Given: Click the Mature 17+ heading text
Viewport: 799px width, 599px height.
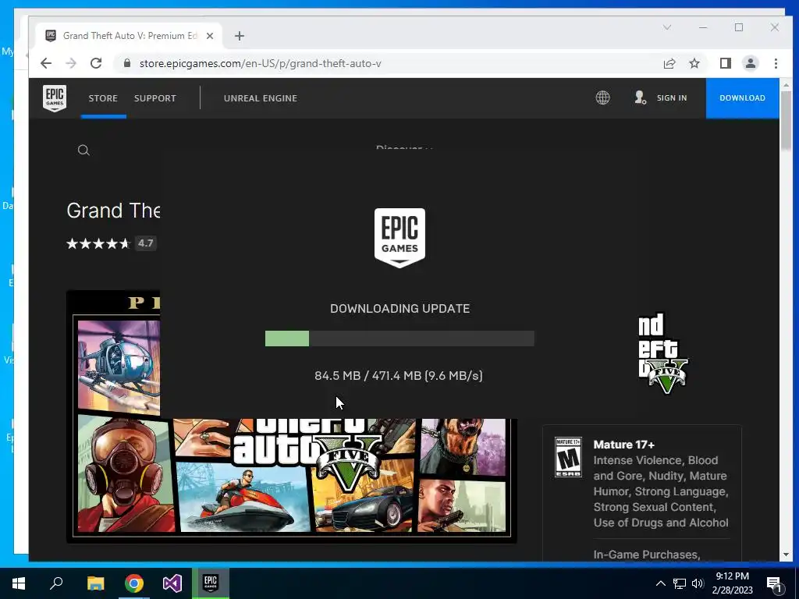Looking at the screenshot, I should (623, 444).
